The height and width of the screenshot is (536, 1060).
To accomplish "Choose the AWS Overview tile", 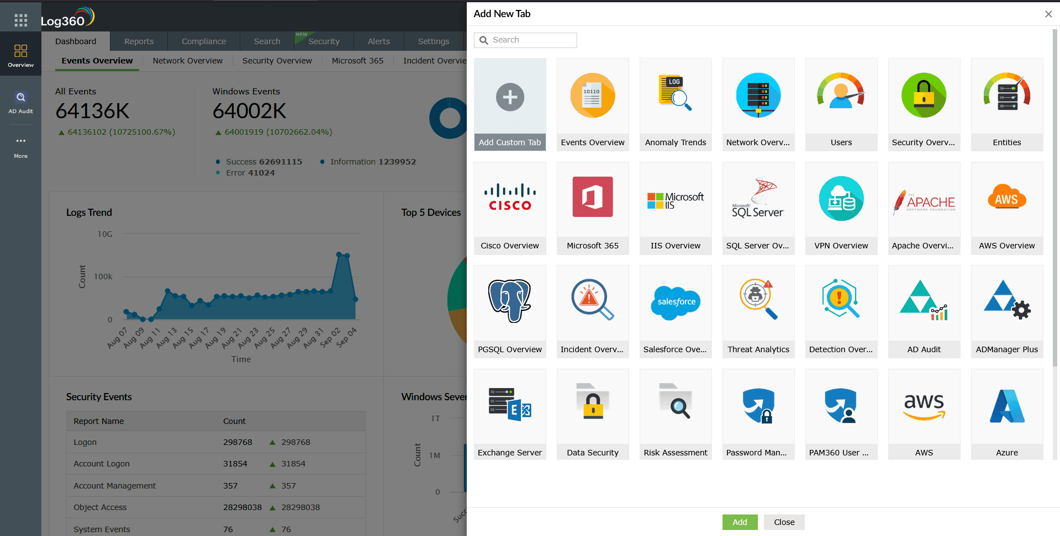I will tap(1006, 208).
